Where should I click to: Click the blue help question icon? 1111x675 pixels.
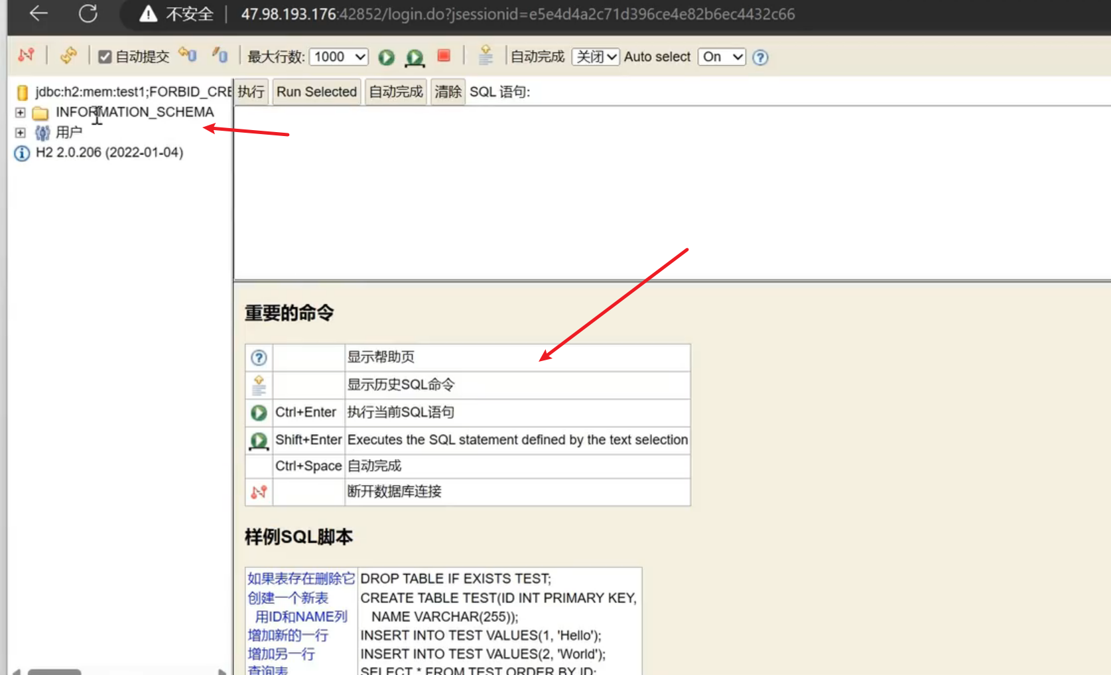pos(760,58)
